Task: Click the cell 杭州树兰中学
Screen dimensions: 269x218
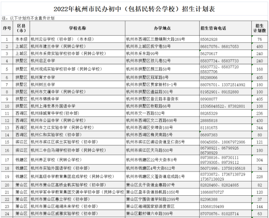Action: click(x=77, y=85)
